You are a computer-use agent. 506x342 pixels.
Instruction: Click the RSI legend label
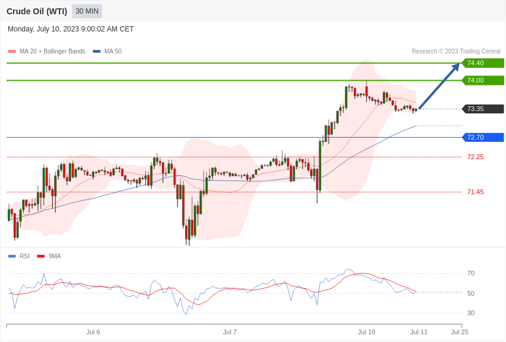(x=24, y=256)
